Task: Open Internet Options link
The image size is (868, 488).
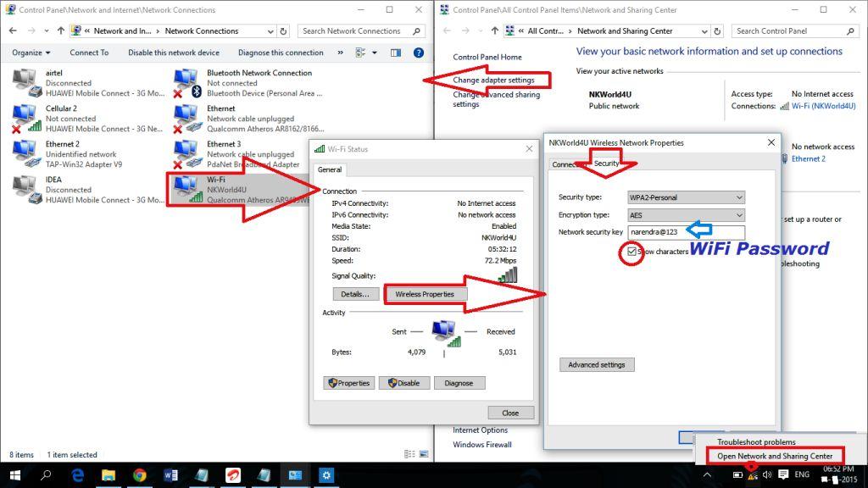Action: click(x=480, y=430)
